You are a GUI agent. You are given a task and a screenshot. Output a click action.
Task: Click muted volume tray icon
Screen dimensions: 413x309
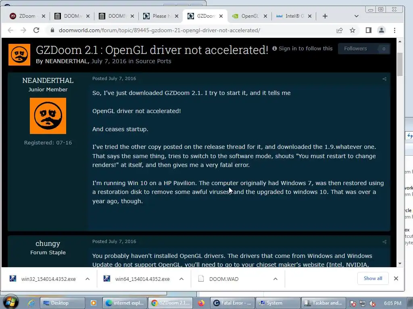372,303
